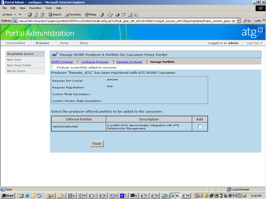This screenshot has width=266, height=199.
Task: Click the first quick launch icon beside Start
Action: [x=21, y=196]
